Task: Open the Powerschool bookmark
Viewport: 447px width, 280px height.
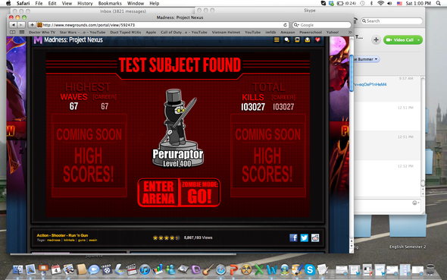Action: point(311,33)
